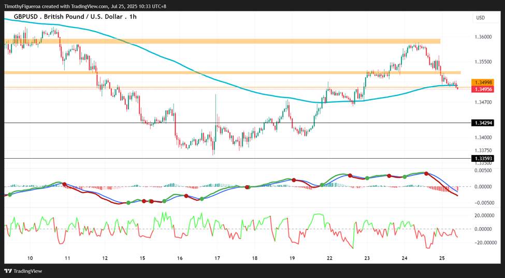
Task: Click date label 19 on time axis
Action: point(292,258)
